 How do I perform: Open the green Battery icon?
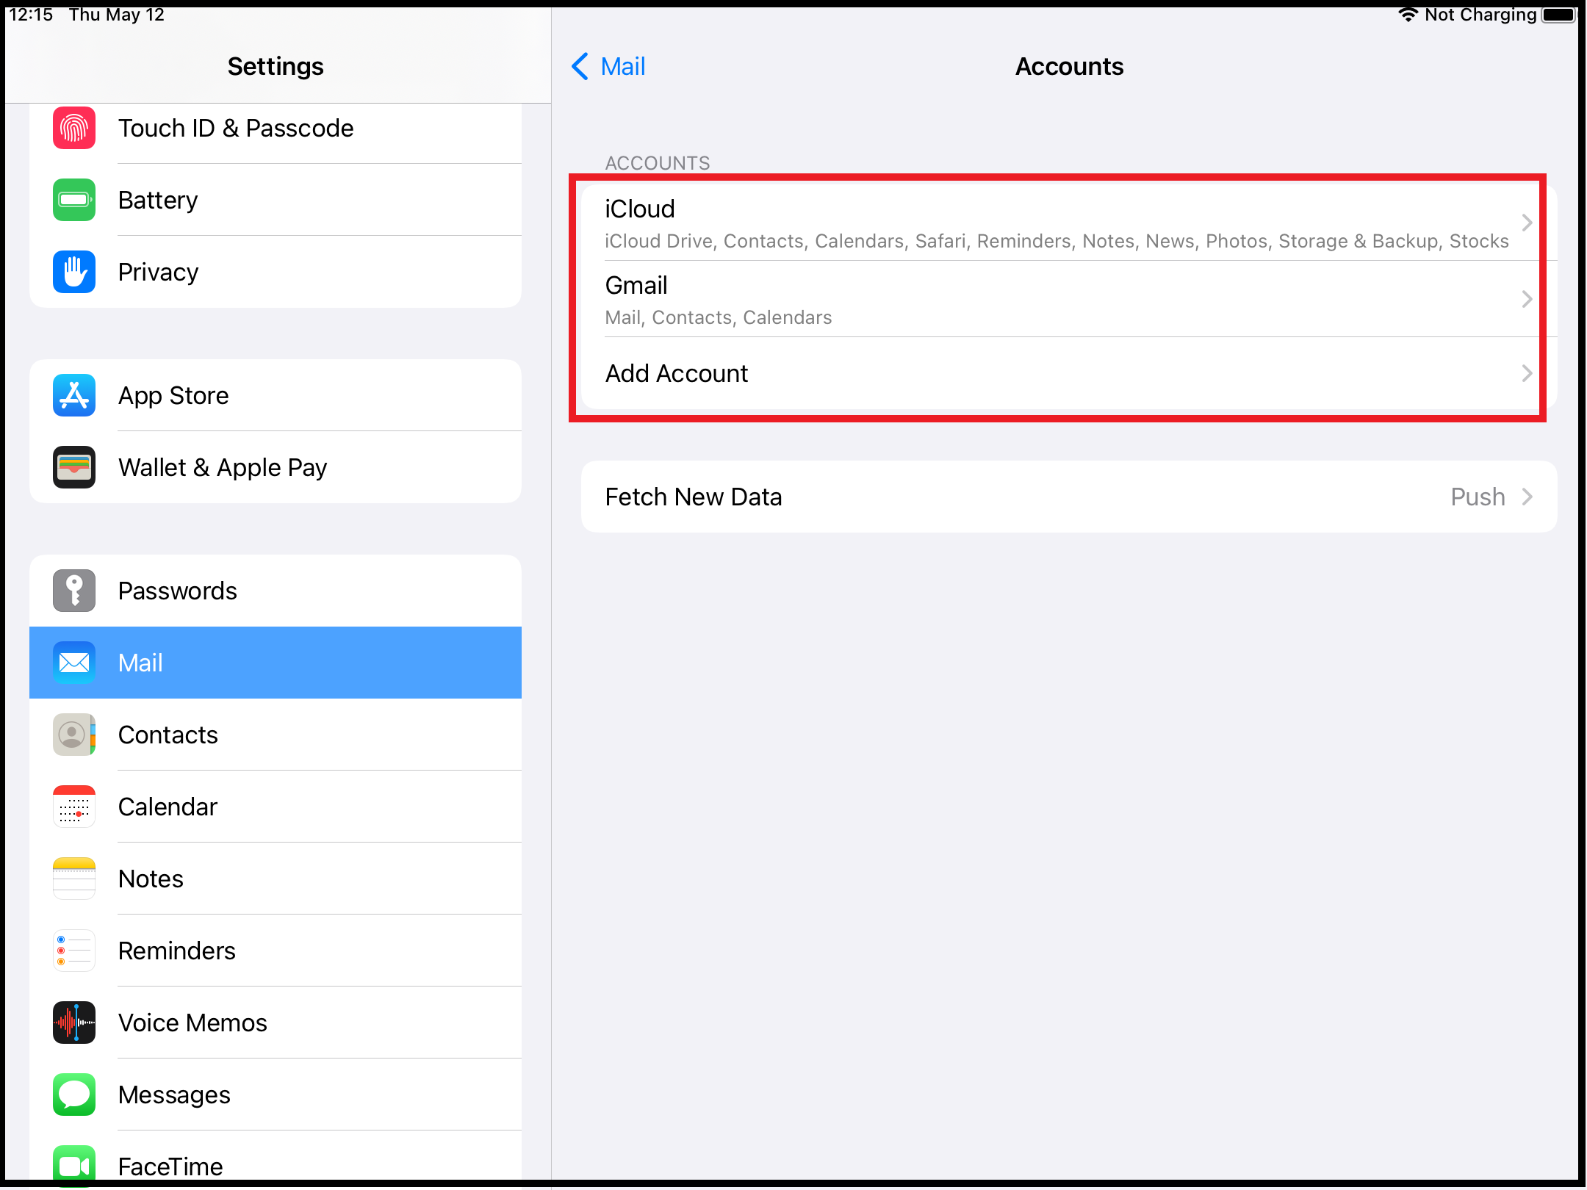[x=74, y=200]
